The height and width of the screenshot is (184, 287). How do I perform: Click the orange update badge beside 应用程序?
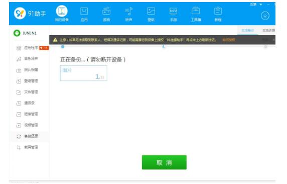pyautogui.click(x=44, y=48)
